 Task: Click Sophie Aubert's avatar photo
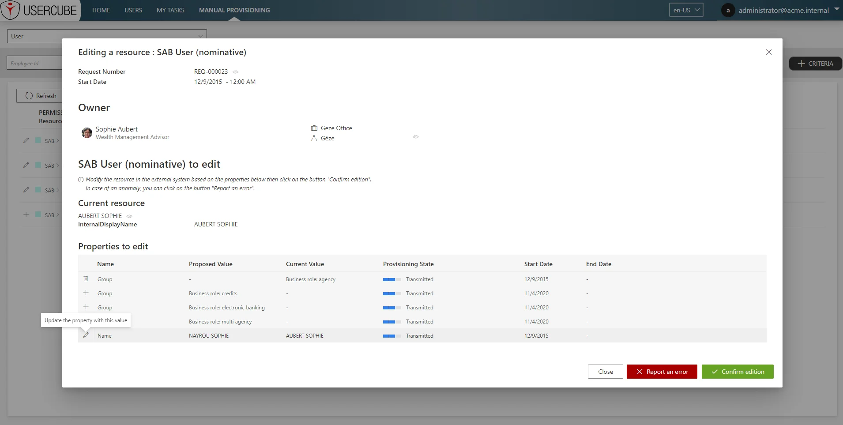coord(87,132)
